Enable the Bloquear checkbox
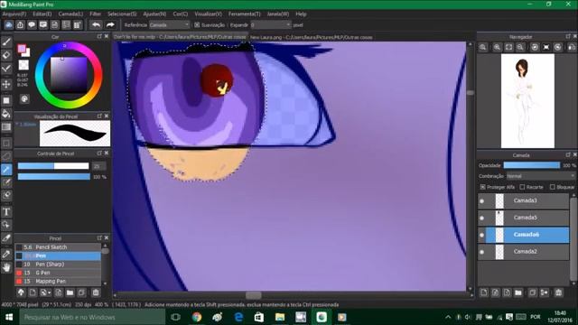 tap(552, 187)
